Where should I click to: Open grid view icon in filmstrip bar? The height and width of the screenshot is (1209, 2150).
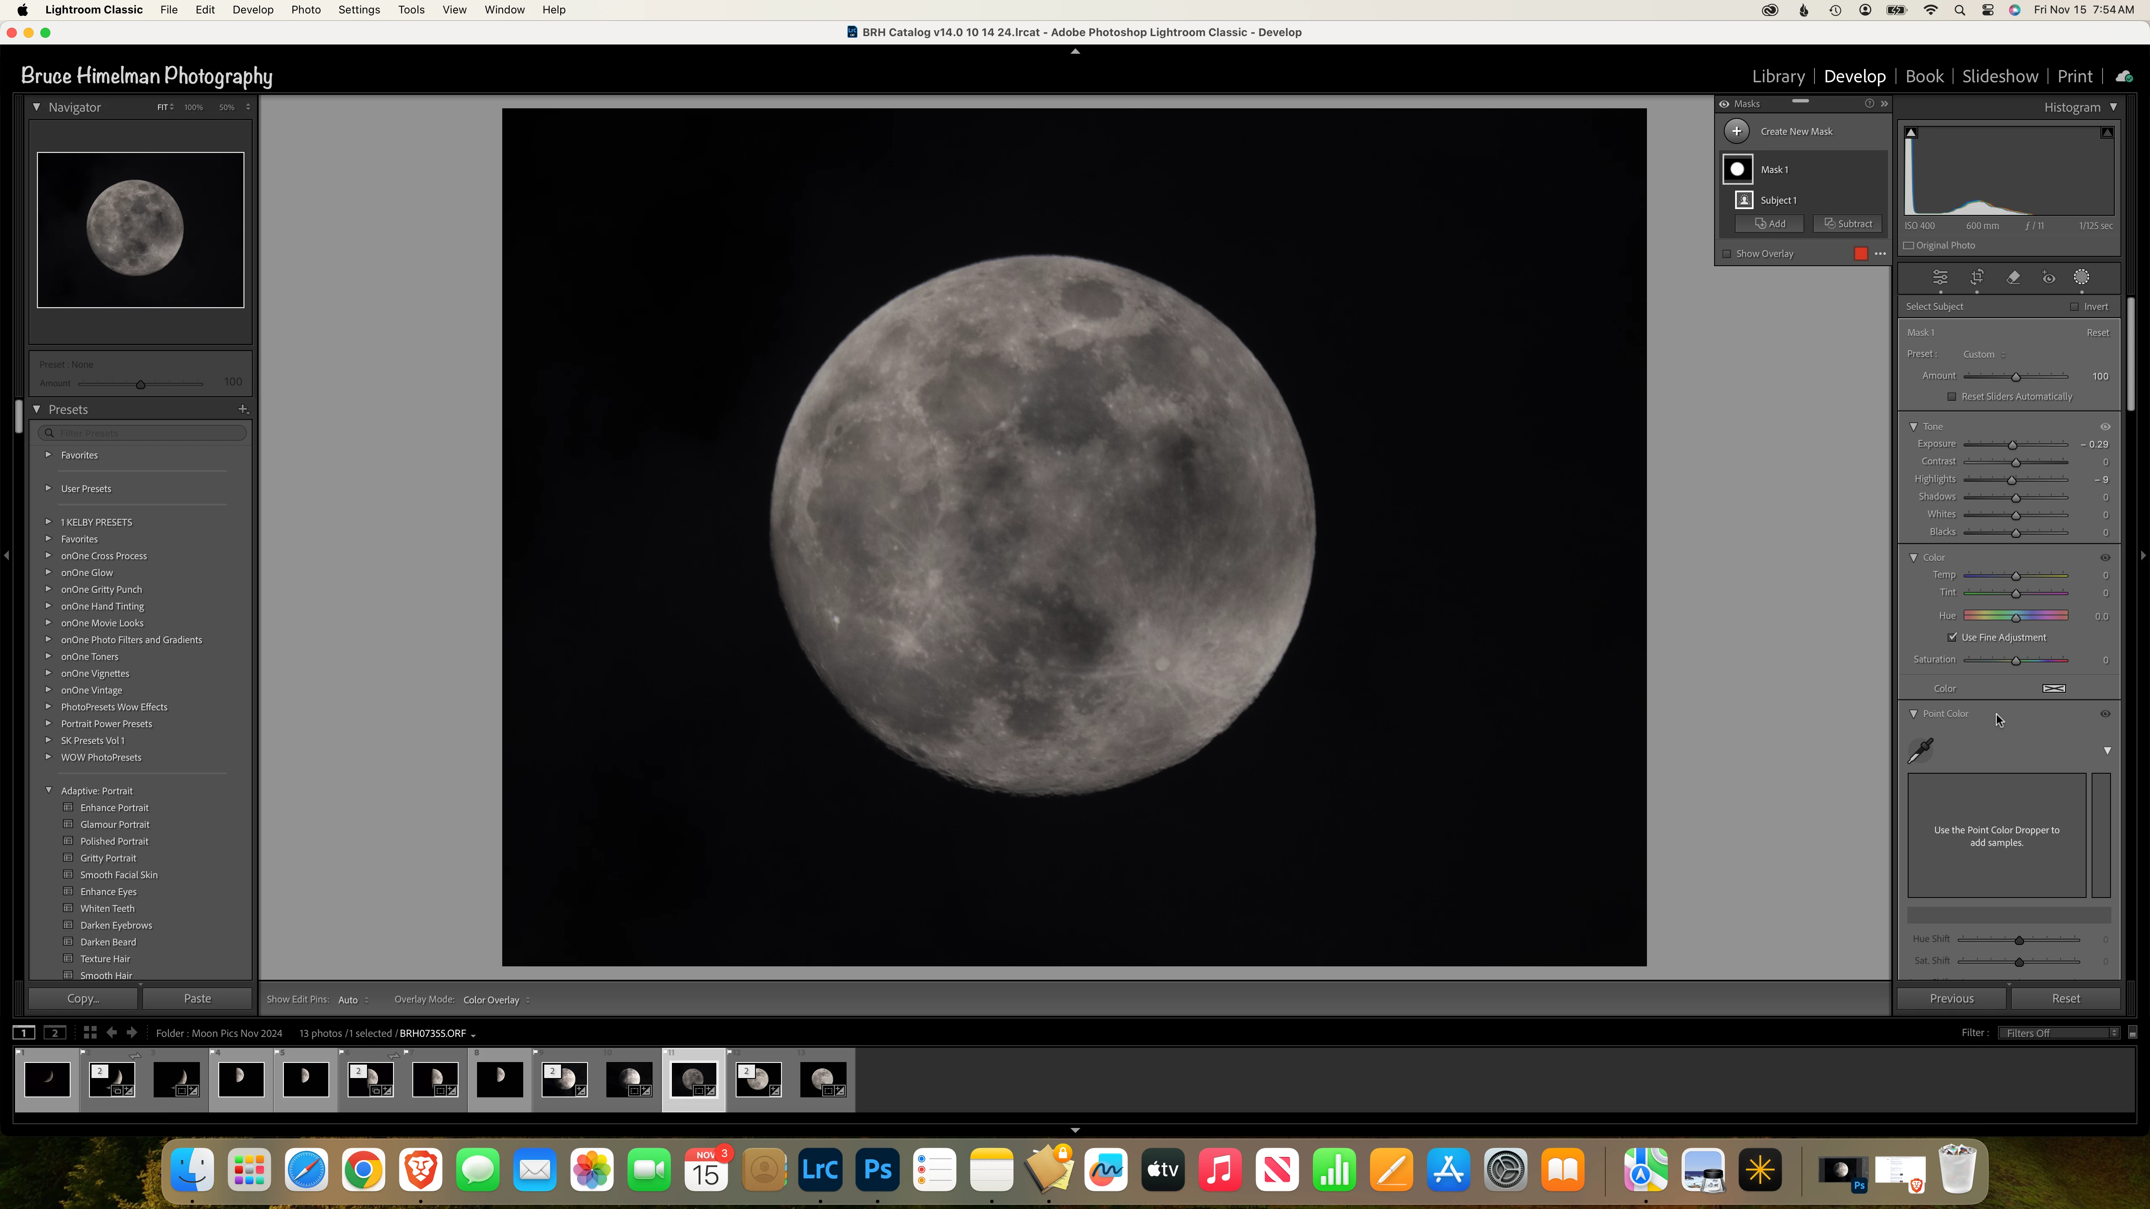pos(90,1033)
